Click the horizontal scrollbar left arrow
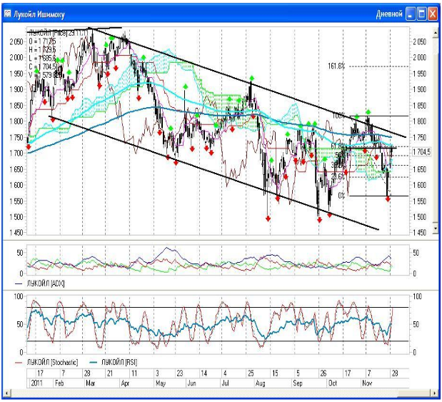This screenshot has width=442, height=402. (6, 393)
